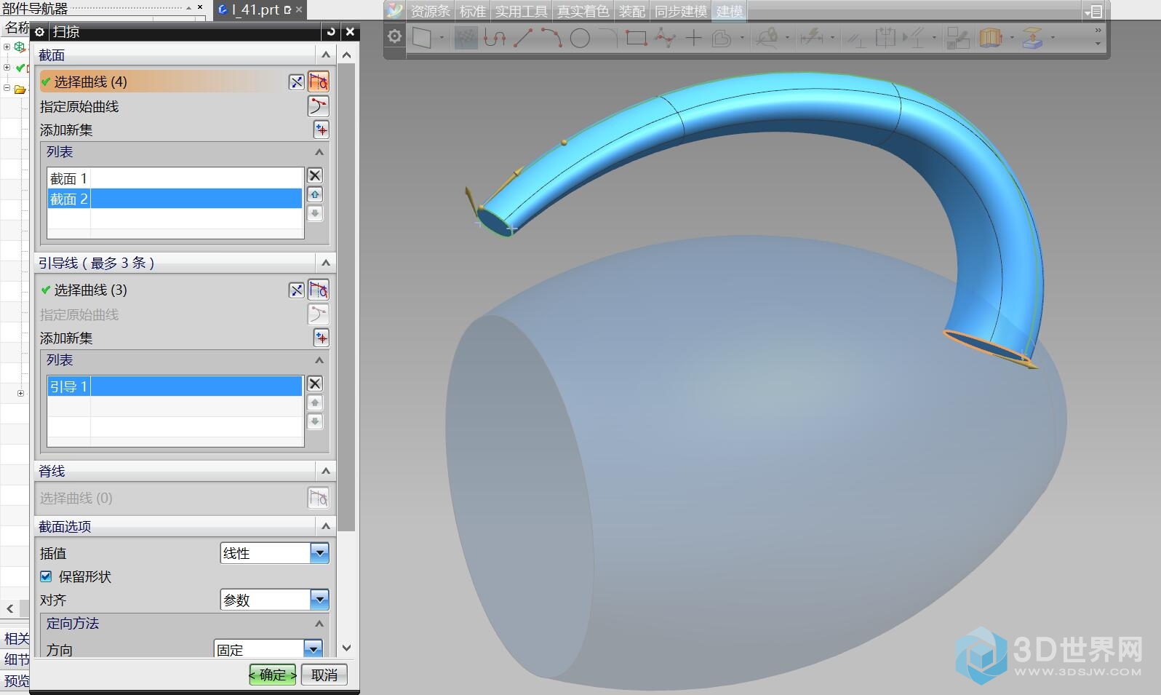Select the Rectangle tool in toolbar

pyautogui.click(x=637, y=38)
